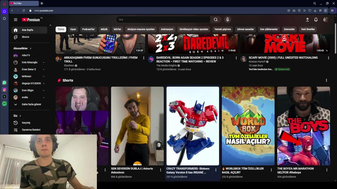This screenshot has height=189, width=337.
Task: Reload the page in Opera
Action: 24,10
